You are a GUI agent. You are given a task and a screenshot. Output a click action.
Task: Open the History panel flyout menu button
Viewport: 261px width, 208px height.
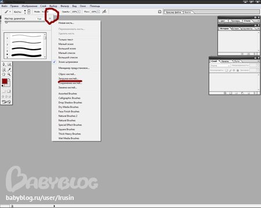pos(258,28)
